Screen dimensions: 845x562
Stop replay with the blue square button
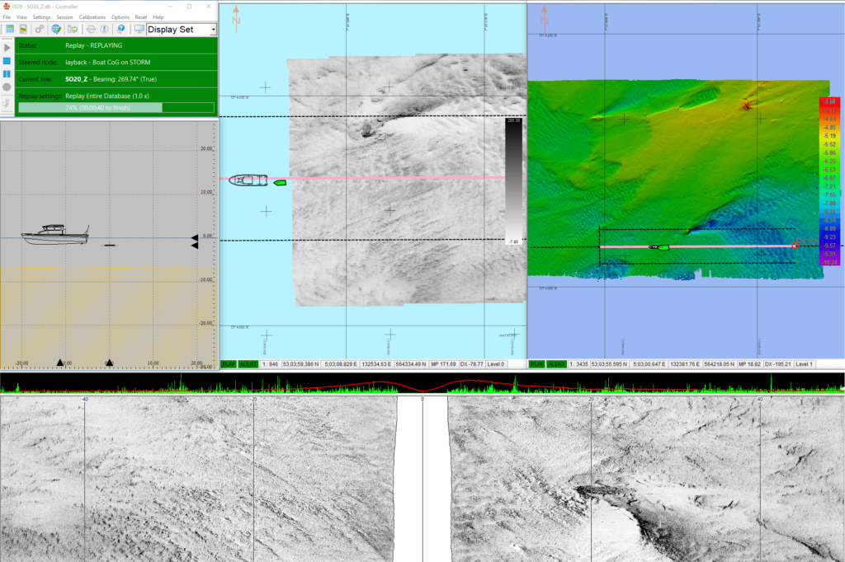point(7,61)
